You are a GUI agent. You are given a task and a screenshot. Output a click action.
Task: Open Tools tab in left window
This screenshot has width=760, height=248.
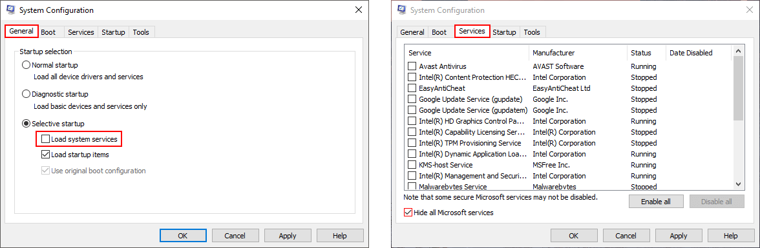[x=142, y=32]
